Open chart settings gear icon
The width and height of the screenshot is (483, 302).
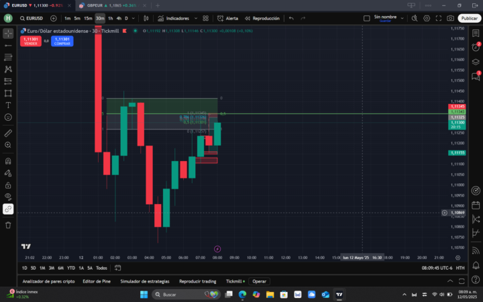coord(427,18)
